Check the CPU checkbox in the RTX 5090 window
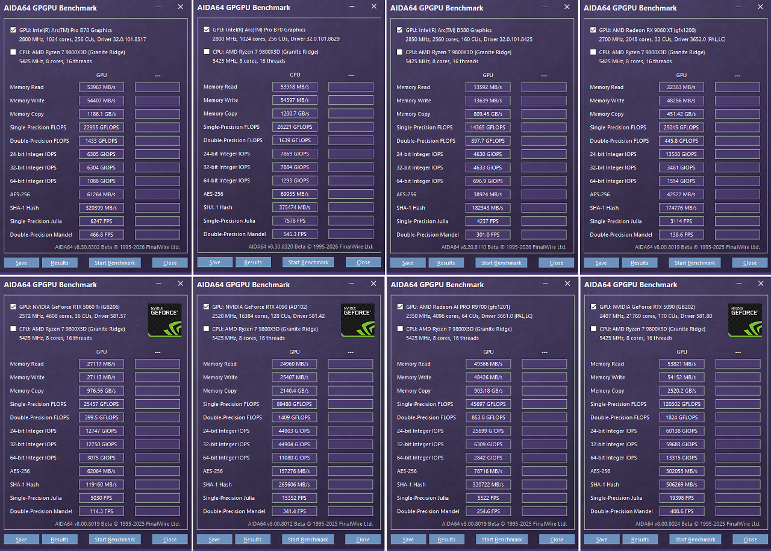771x551 pixels. point(594,329)
